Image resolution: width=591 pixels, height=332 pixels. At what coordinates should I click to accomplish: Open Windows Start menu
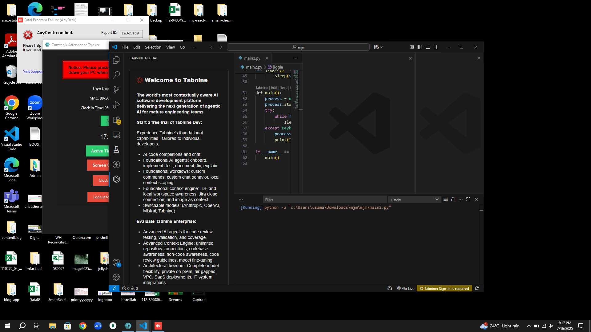(x=7, y=326)
